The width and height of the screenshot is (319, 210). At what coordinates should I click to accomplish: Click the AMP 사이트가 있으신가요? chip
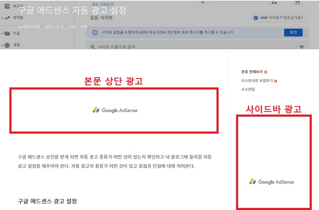[x=279, y=18]
